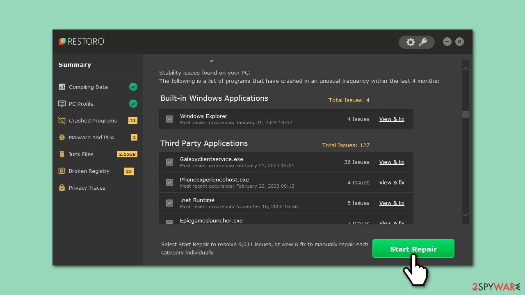The height and width of the screenshot is (295, 525).
Task: Go to the Junk Files section
Action: point(81,154)
